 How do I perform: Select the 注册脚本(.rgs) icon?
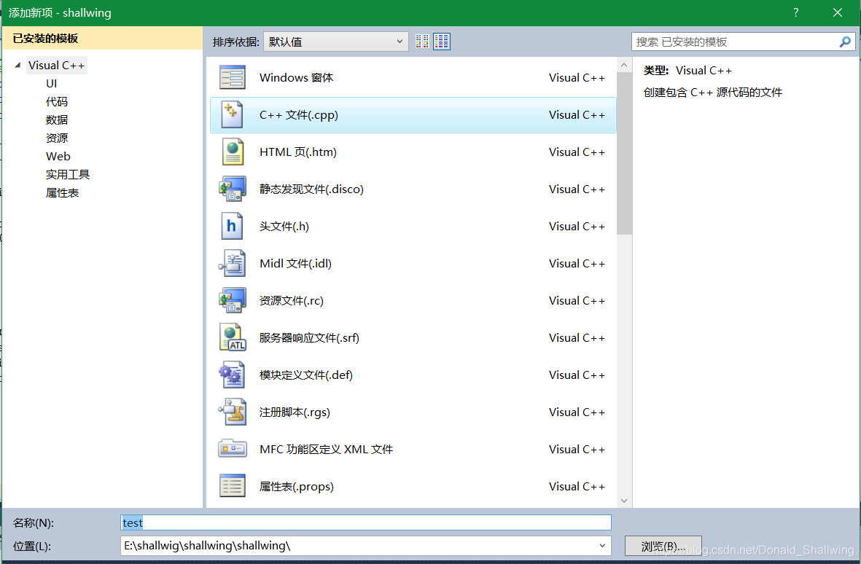click(233, 412)
